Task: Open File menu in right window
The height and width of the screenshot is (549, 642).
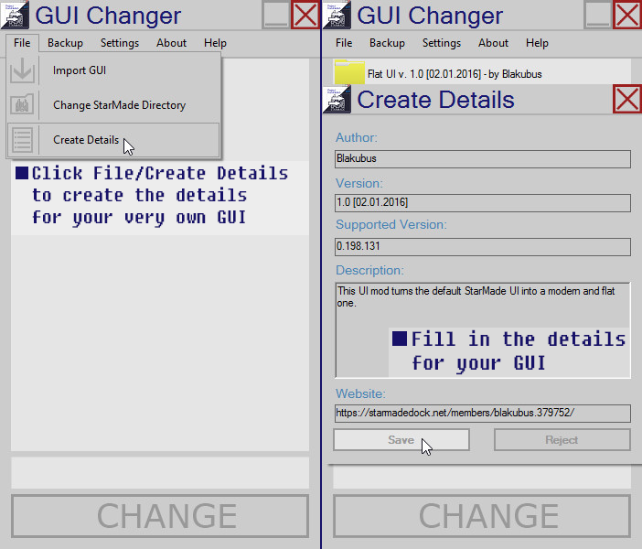Action: tap(344, 43)
